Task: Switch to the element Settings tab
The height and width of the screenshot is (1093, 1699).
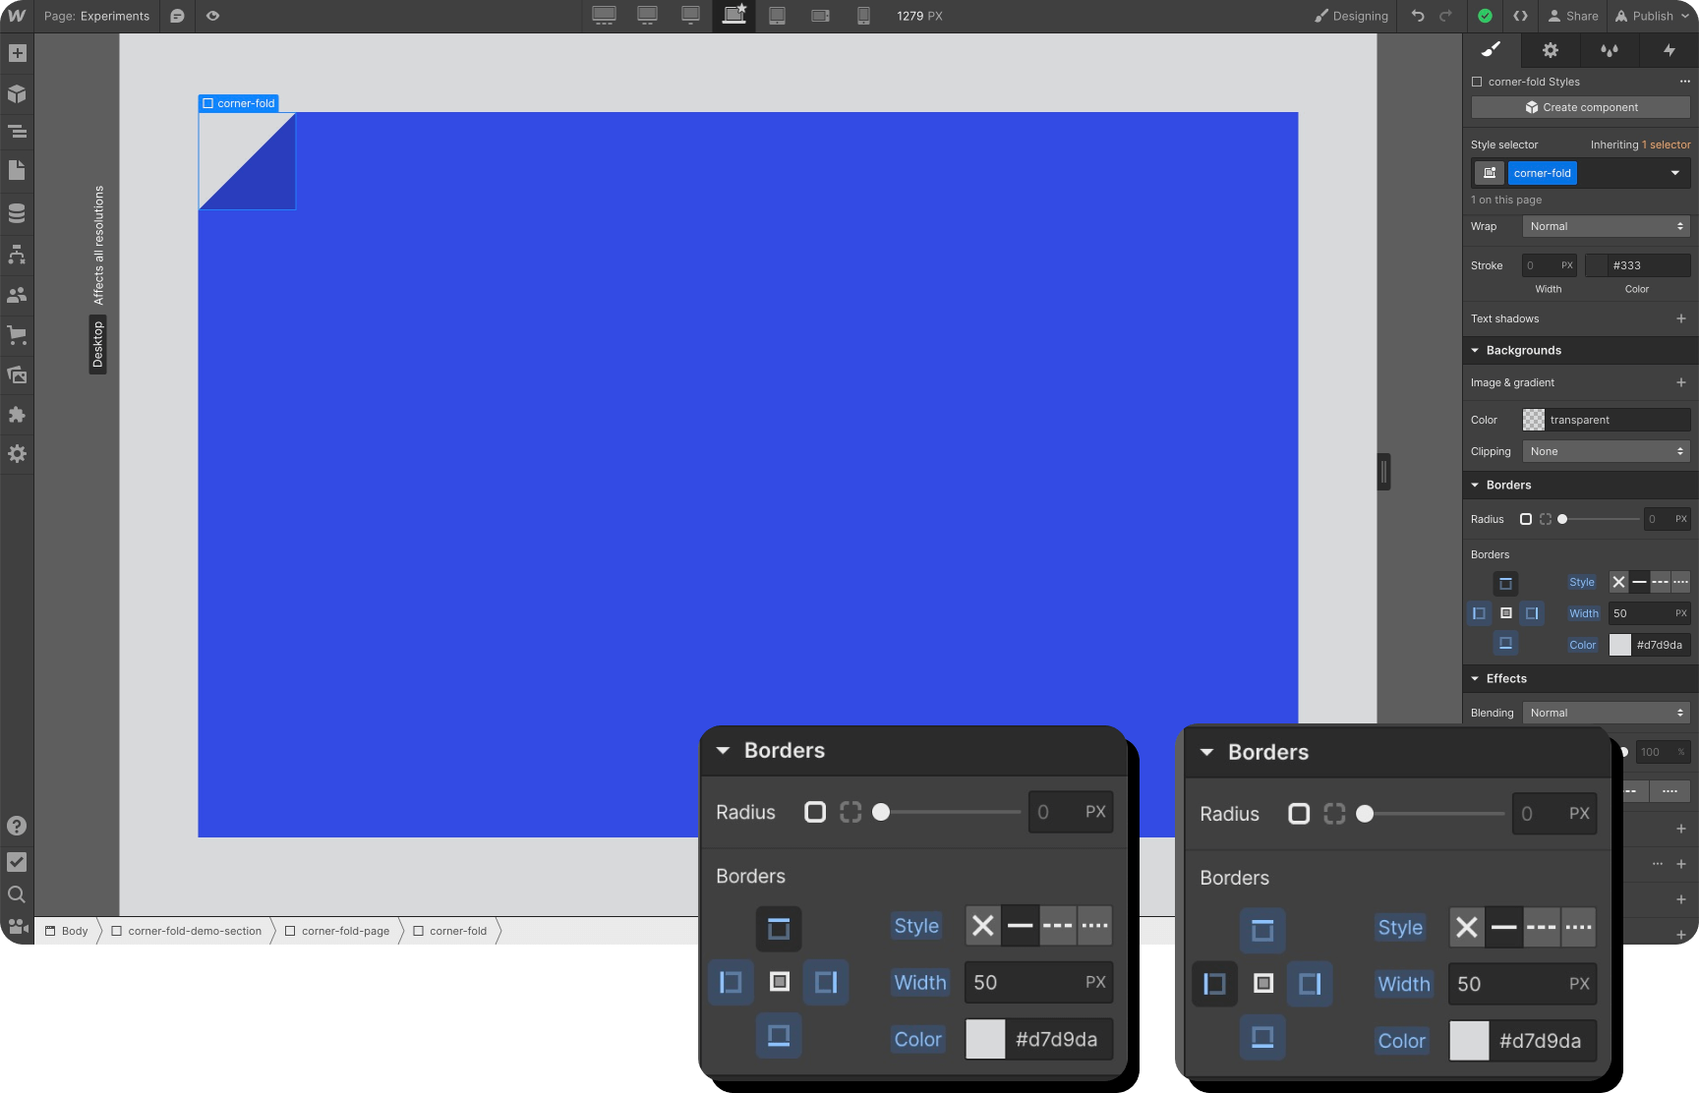Action: point(1551,50)
